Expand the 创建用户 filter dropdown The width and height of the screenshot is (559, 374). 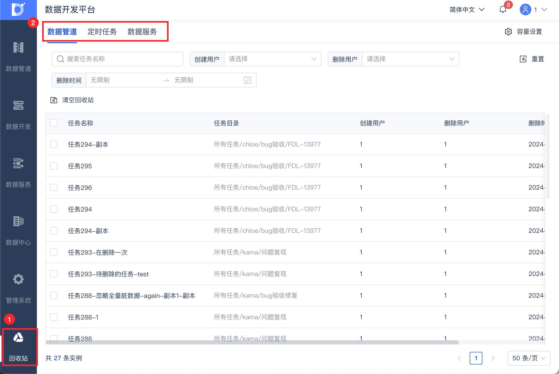pyautogui.click(x=272, y=59)
